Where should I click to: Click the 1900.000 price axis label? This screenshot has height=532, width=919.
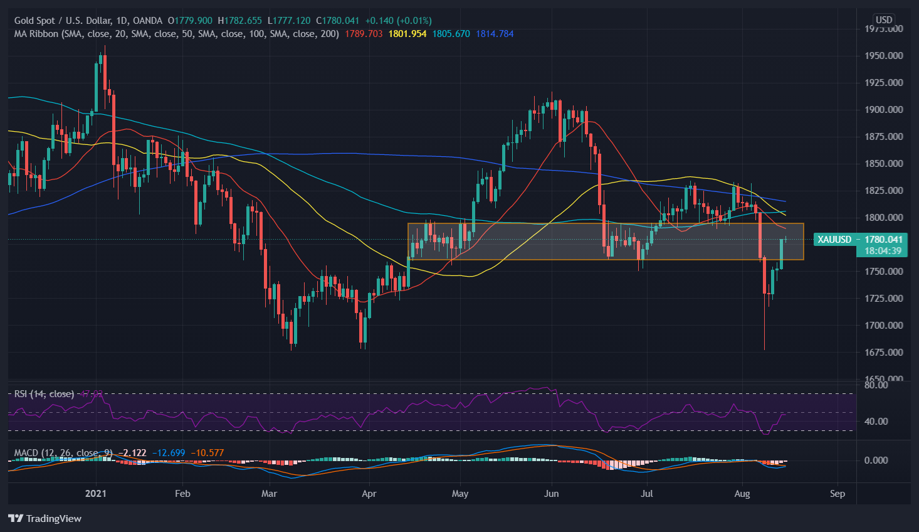click(x=884, y=110)
